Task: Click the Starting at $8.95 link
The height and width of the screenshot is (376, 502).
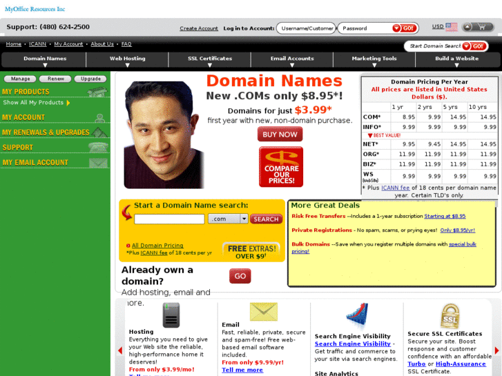Action: click(445, 217)
